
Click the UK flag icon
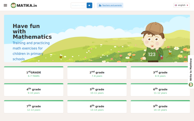(176, 5)
